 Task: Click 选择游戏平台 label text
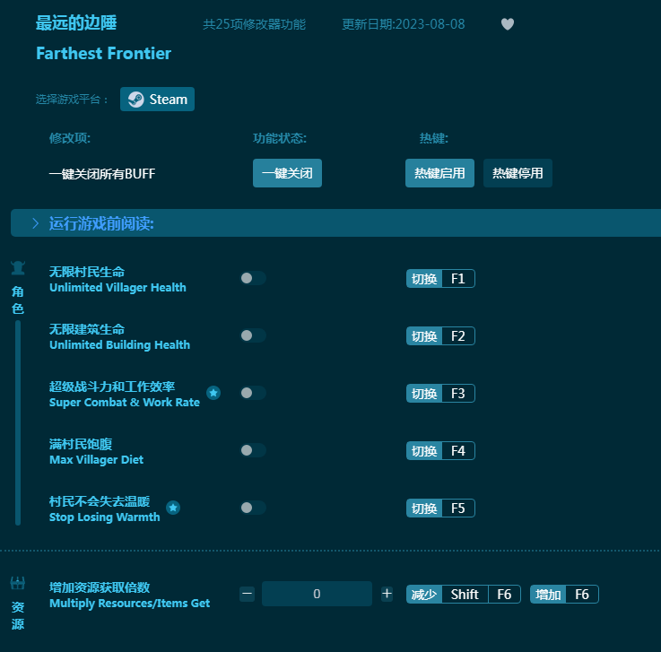coord(72,100)
